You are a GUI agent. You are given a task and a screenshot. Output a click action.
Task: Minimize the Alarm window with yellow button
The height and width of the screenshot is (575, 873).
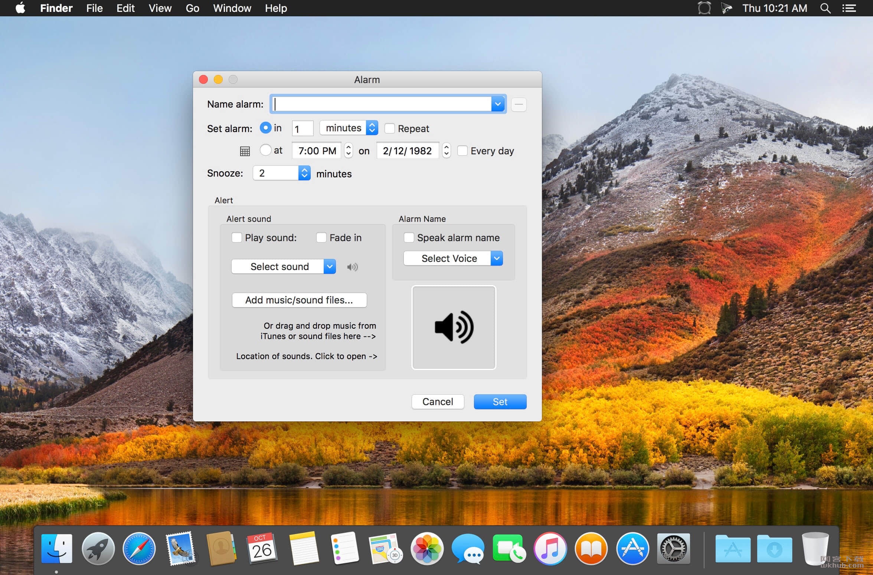218,79
